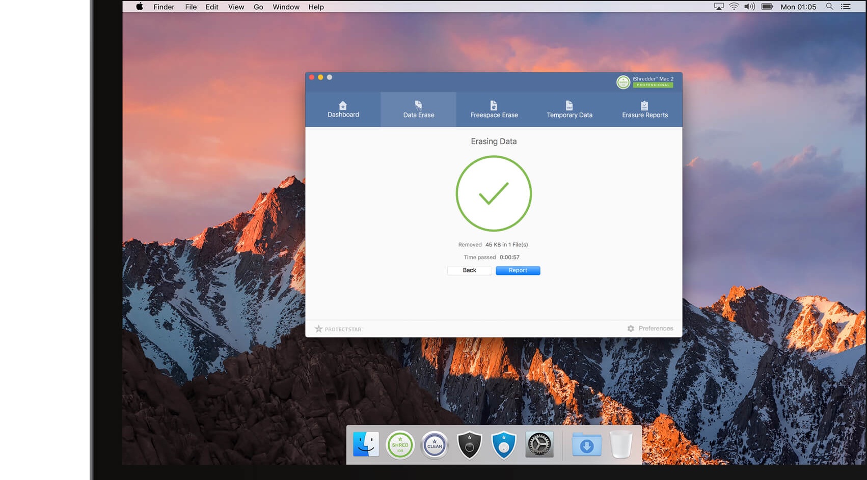
Task: Open Spotlight search magnifier icon
Action: point(829,7)
